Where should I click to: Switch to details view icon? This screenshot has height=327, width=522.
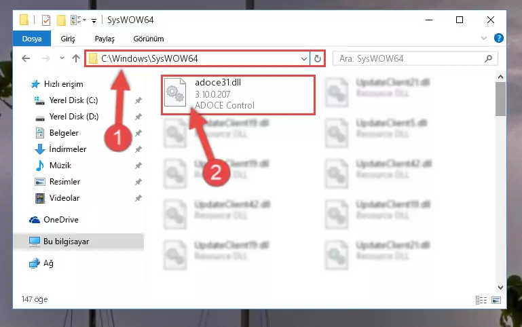pos(481,300)
